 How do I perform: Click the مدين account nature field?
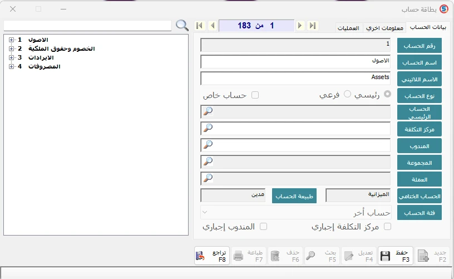pyautogui.click(x=233, y=195)
